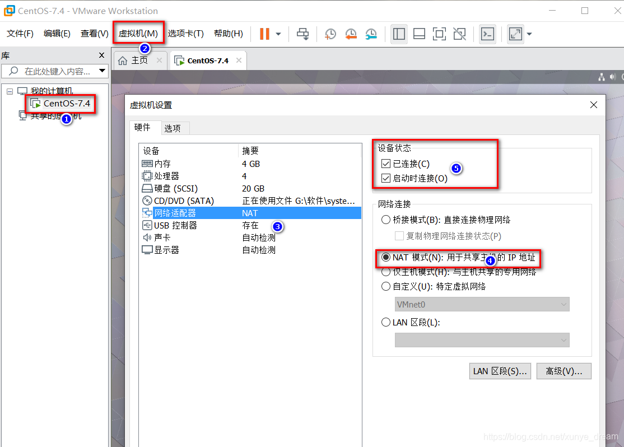Close the CentOS-7.4 tab

point(239,60)
